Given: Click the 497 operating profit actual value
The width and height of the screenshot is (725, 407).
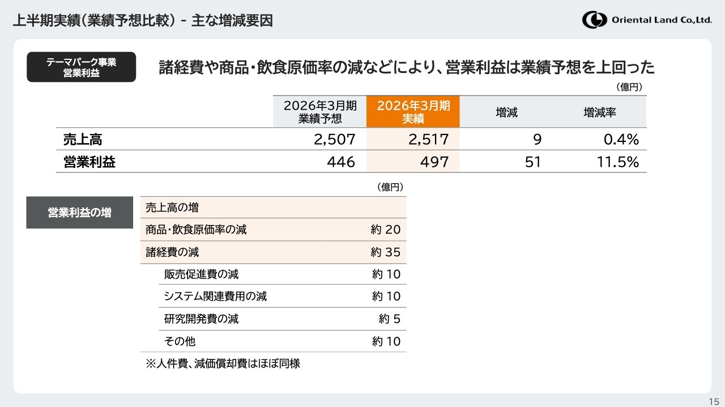Looking at the screenshot, I should (434, 162).
